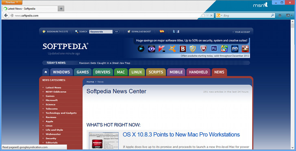The height and width of the screenshot is (151, 296).
Task: Switch to the LINUX tab
Action: pyautogui.click(x=137, y=72)
